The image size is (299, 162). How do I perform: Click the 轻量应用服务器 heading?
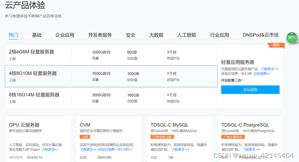(x=237, y=62)
